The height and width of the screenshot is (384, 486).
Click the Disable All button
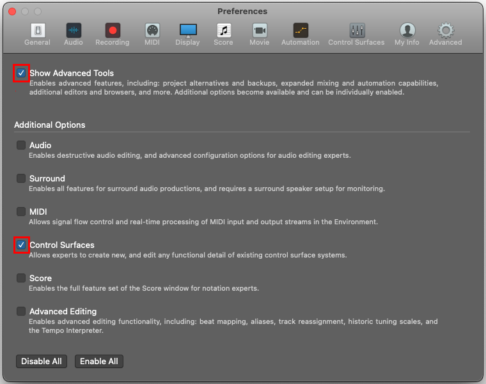(42, 362)
